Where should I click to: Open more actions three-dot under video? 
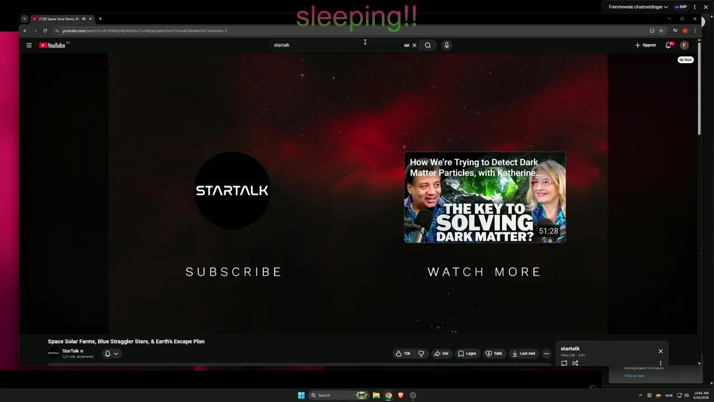point(547,353)
